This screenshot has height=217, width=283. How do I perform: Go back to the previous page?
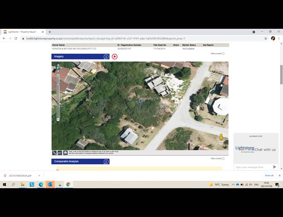point(4,39)
